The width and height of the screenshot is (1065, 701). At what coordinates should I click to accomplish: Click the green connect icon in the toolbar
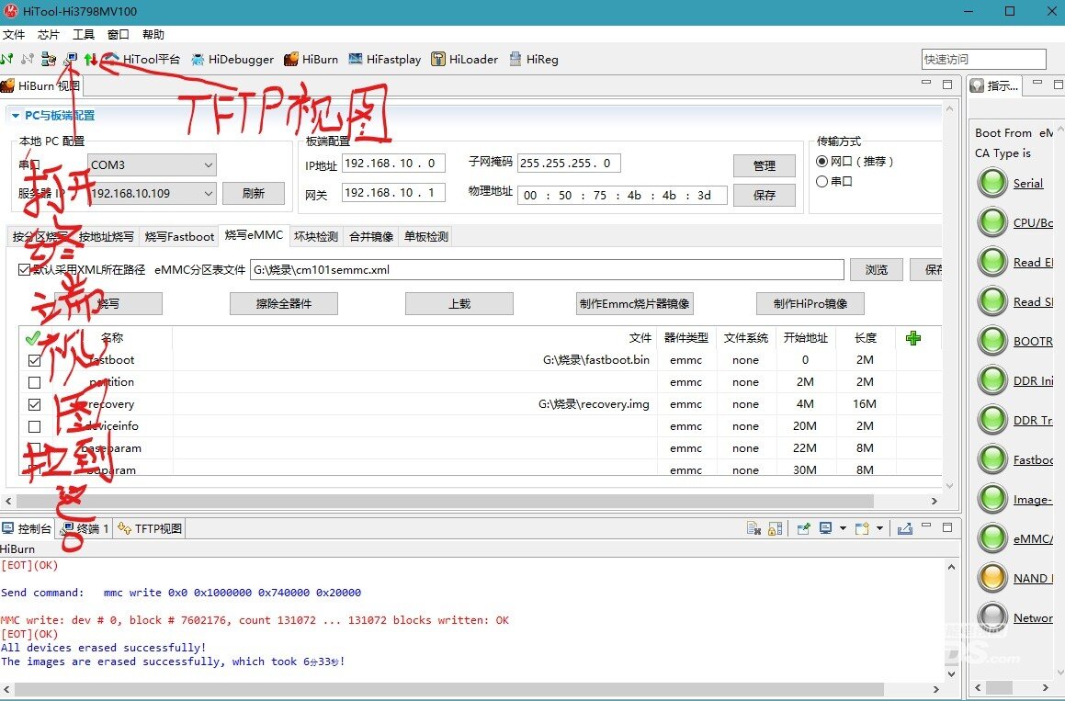pos(6,59)
